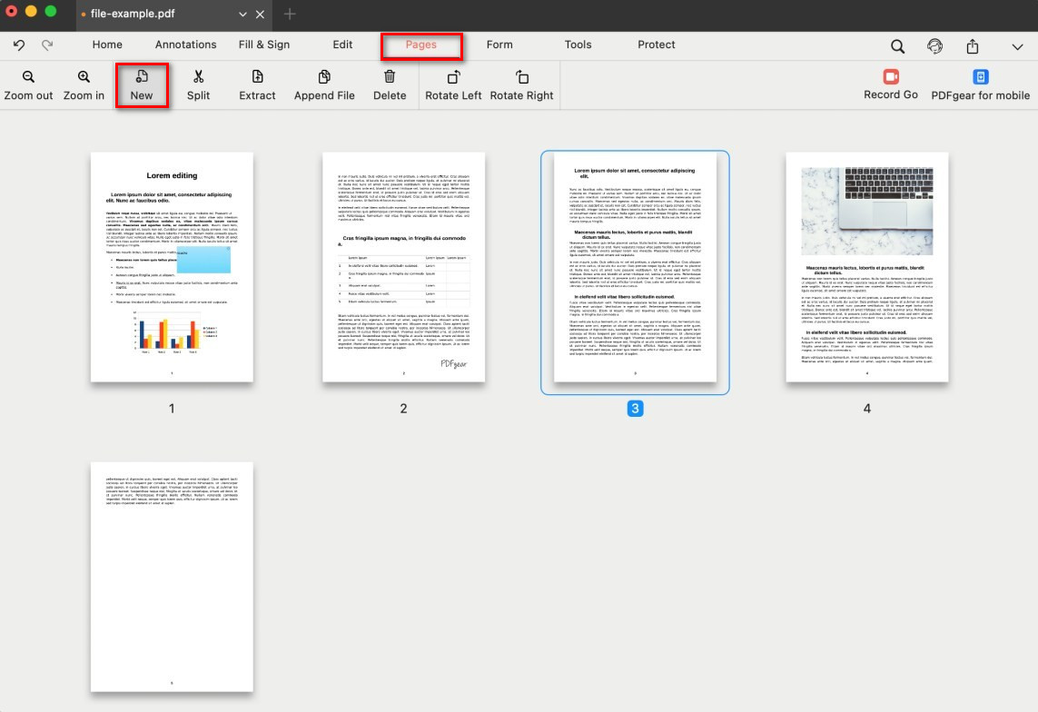
Task: Click the Extract pages icon
Action: 257,78
